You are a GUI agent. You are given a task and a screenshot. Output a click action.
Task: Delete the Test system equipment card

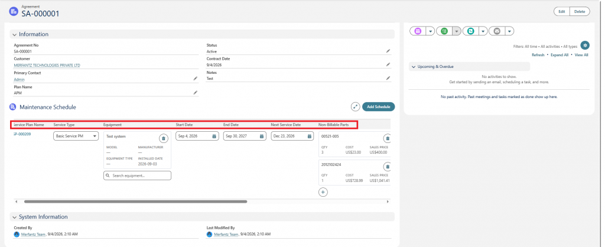coord(163,138)
